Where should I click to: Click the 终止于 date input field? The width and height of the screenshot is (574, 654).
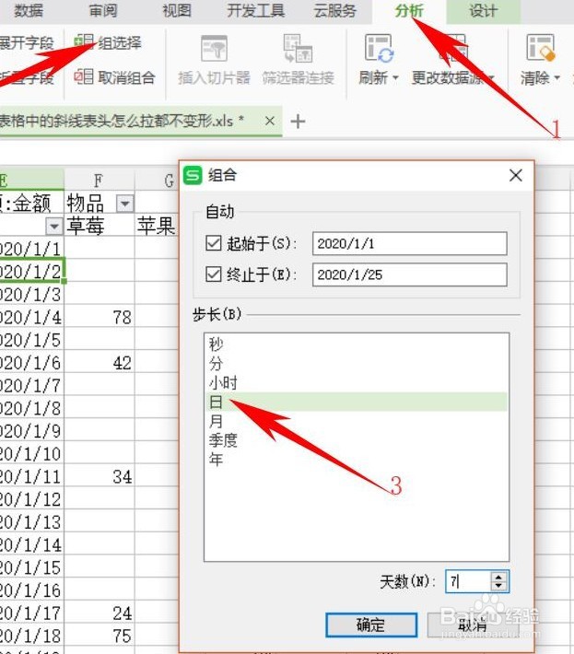(x=410, y=274)
